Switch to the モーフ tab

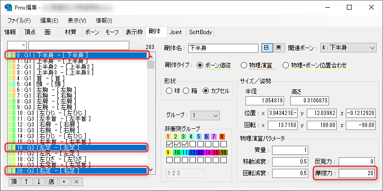pos(112,32)
